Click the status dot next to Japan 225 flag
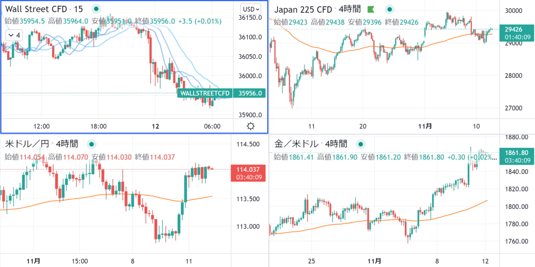The width and height of the screenshot is (535, 267). (390, 9)
